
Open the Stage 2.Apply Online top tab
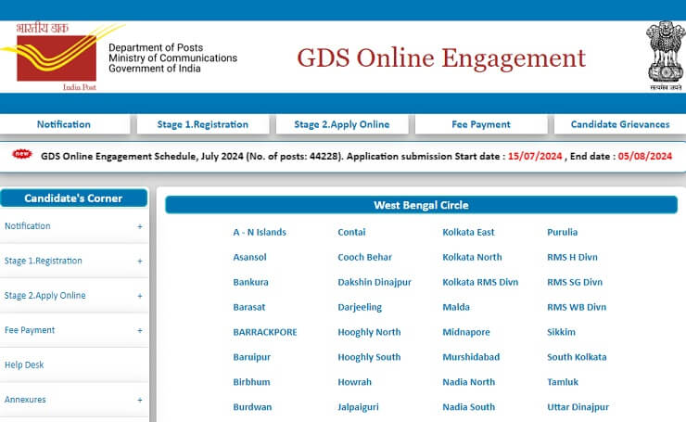342,124
